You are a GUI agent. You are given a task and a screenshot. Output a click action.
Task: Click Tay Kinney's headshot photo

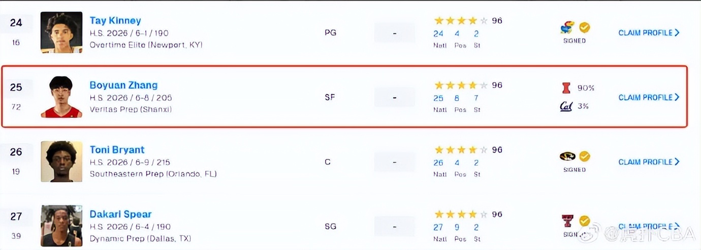61,32
